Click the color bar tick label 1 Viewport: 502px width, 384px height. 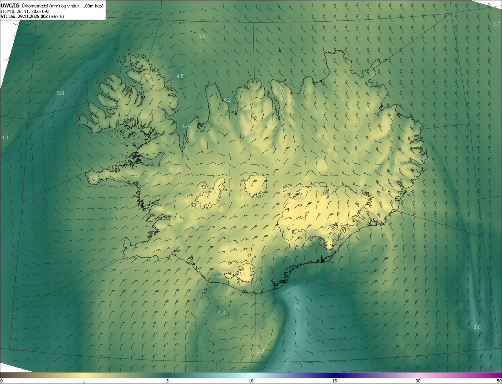[84, 381]
